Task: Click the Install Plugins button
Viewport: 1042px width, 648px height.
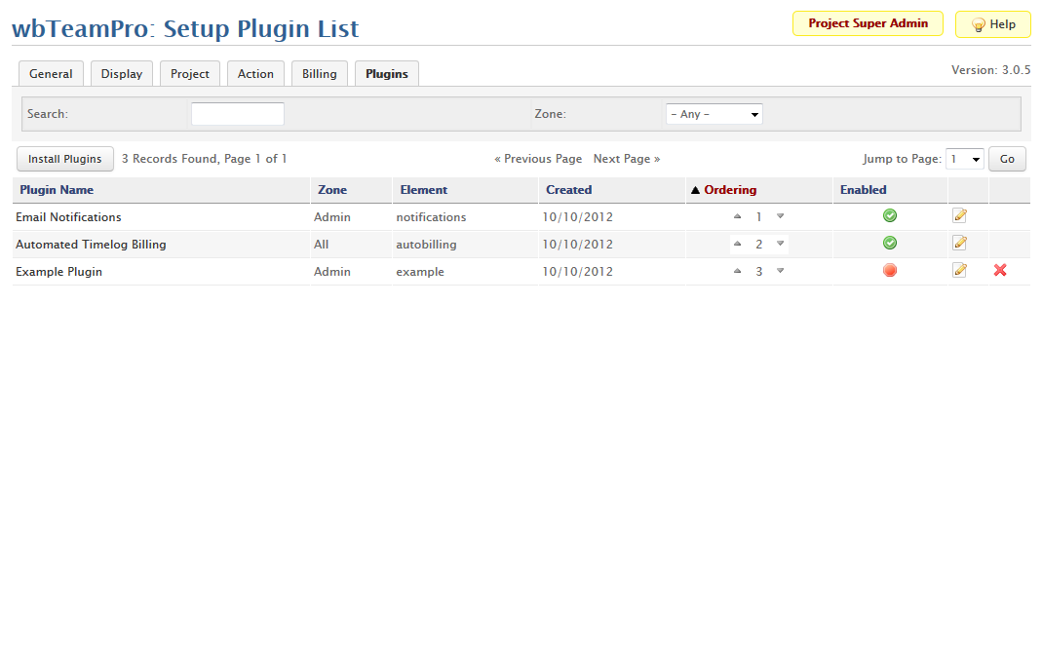Action: pos(64,159)
